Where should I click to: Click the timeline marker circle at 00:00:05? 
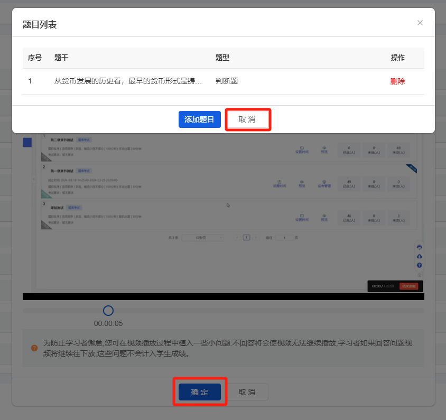point(108,311)
